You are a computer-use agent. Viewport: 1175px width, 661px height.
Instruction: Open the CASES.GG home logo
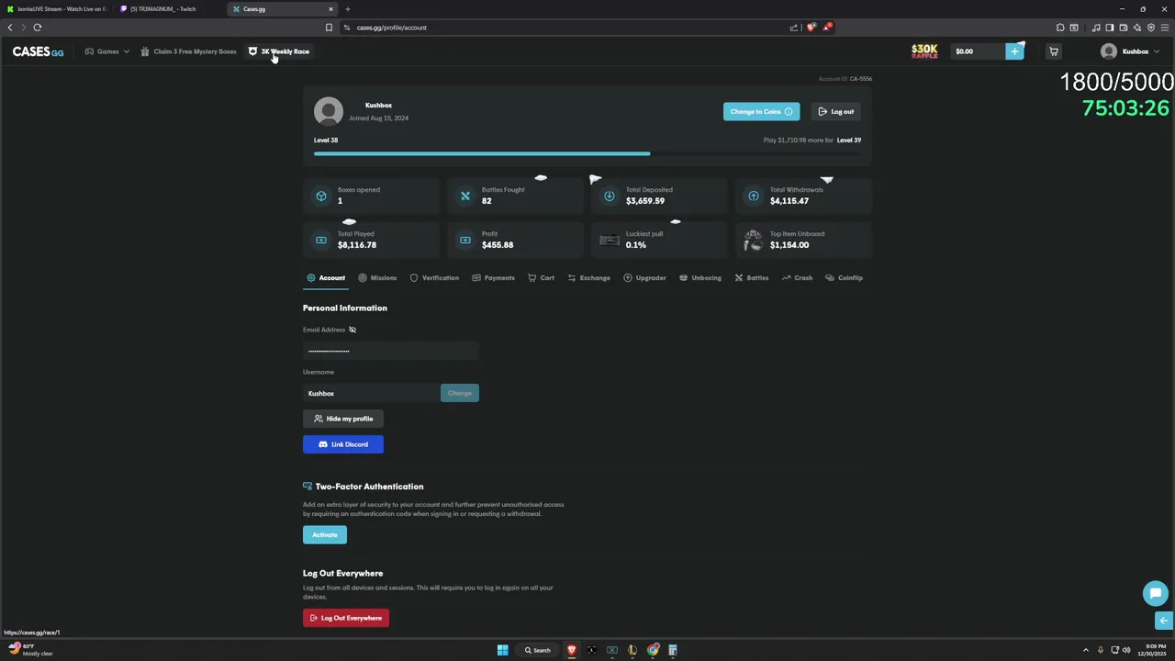coord(38,51)
